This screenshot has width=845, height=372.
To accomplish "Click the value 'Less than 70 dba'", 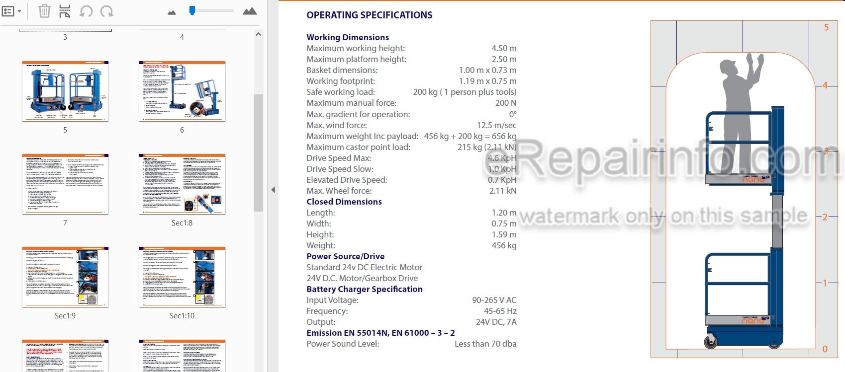I will tap(485, 344).
